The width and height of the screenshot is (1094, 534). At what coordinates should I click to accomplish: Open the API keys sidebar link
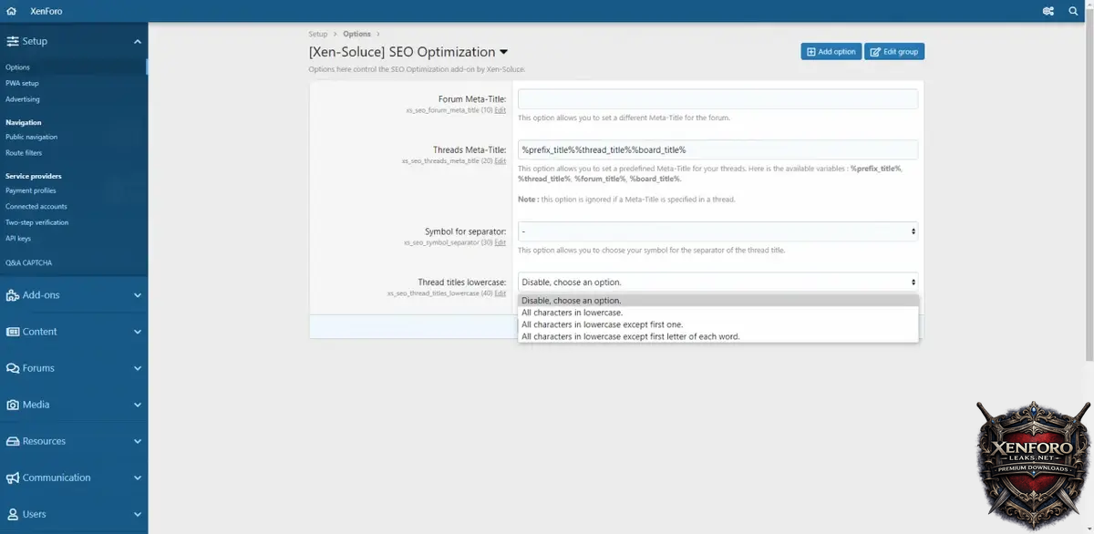[x=18, y=239]
